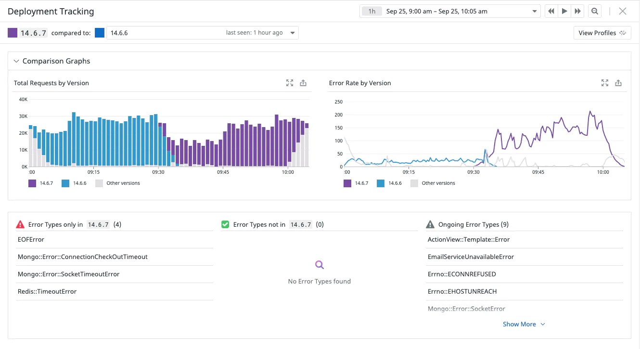Collapse the Comparison Graphs section
Image resolution: width=640 pixels, height=349 pixels.
point(16,61)
